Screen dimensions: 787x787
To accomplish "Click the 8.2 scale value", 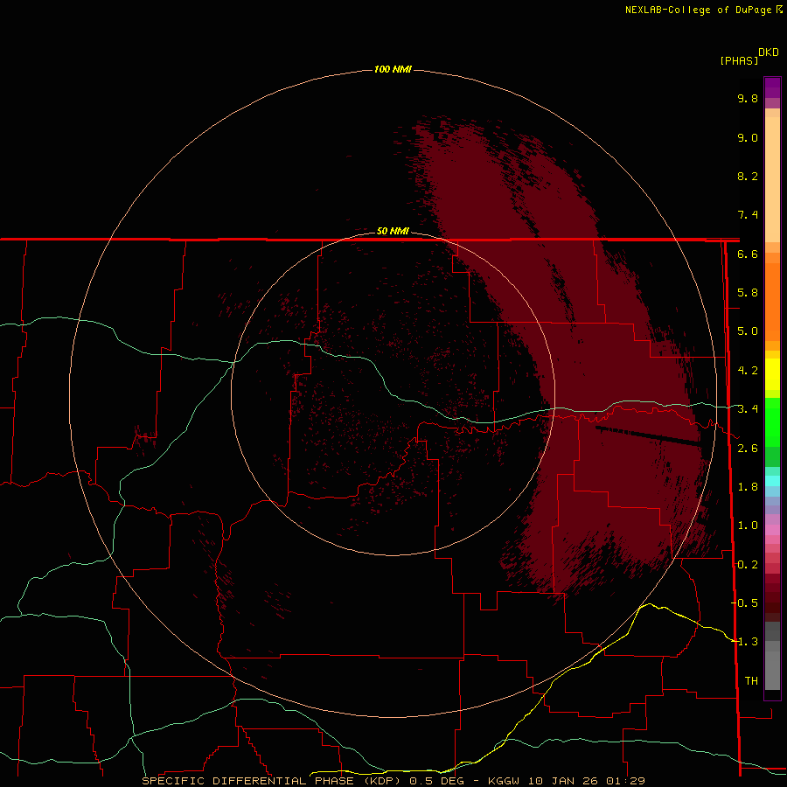I will tap(748, 176).
